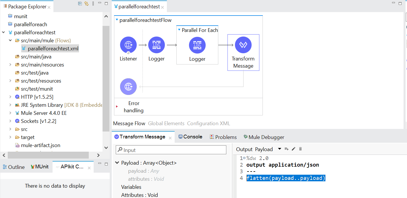Screen dimensions: 407x198
Task: Open Package Explorer view menu (three dots)
Action: (x=93, y=4)
